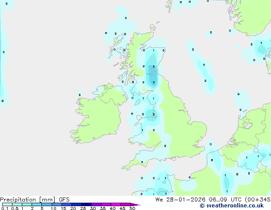The image size is (271, 210).
Task: Click the '3' precipitation value over Scotland
Action: [x=153, y=82]
